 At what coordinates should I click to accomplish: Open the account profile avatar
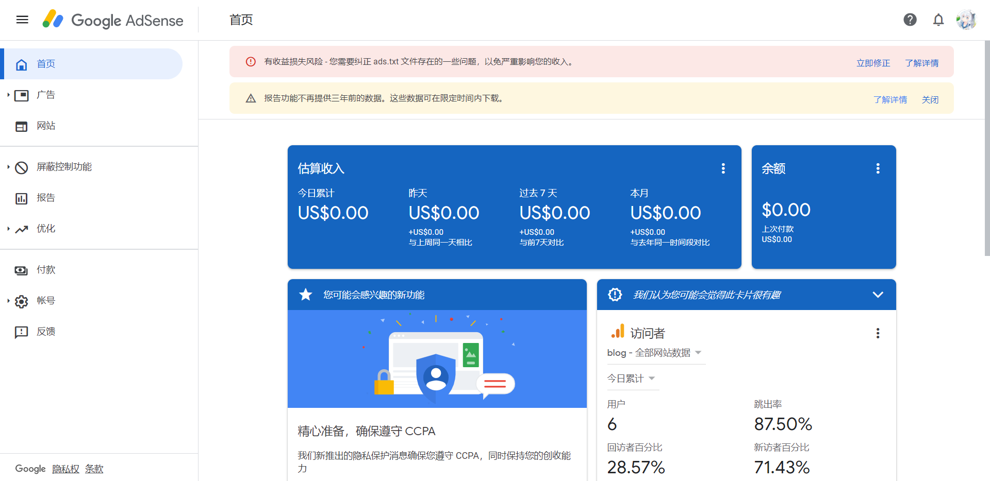pos(966,20)
